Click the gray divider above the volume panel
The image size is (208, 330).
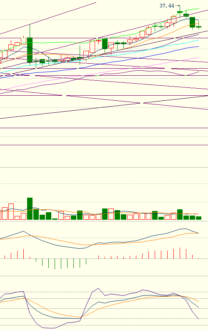[x=104, y=168]
